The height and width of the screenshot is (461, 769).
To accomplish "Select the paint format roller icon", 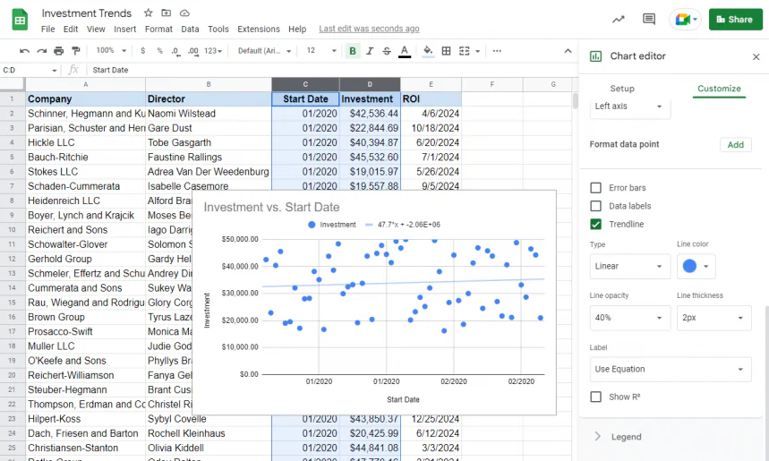I will 76,51.
